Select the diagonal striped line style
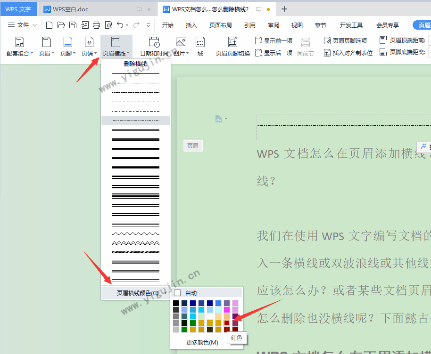This screenshot has width=431, height=354. point(135,252)
